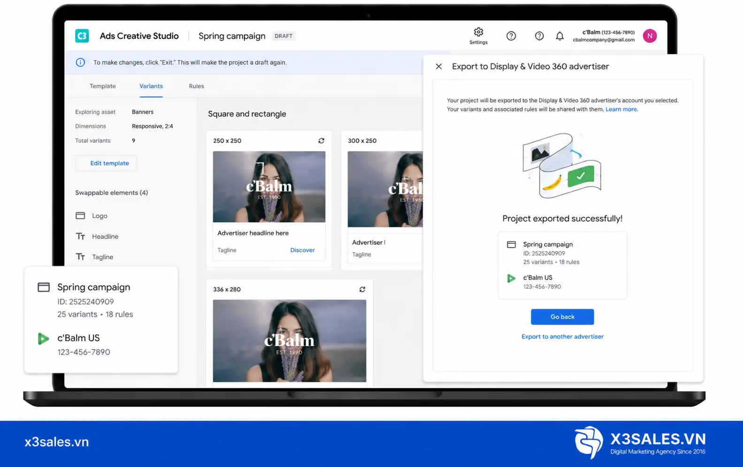Click Advertiser headline here text
This screenshot has width=743, height=467.
(253, 233)
